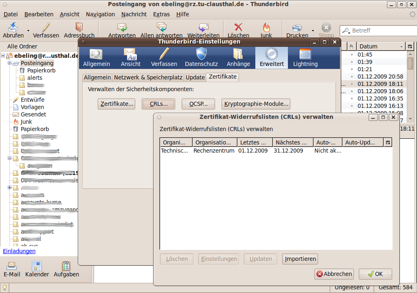Expand the collapsed folder with plus sign
The height and width of the screenshot is (293, 417).
[x=10, y=188]
